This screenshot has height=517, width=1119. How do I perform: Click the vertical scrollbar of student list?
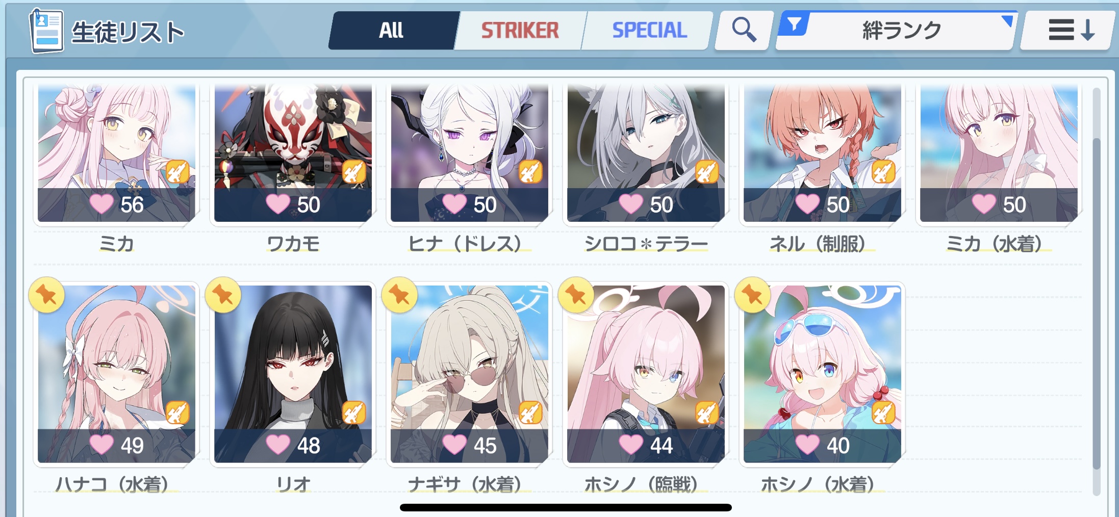tap(1097, 291)
